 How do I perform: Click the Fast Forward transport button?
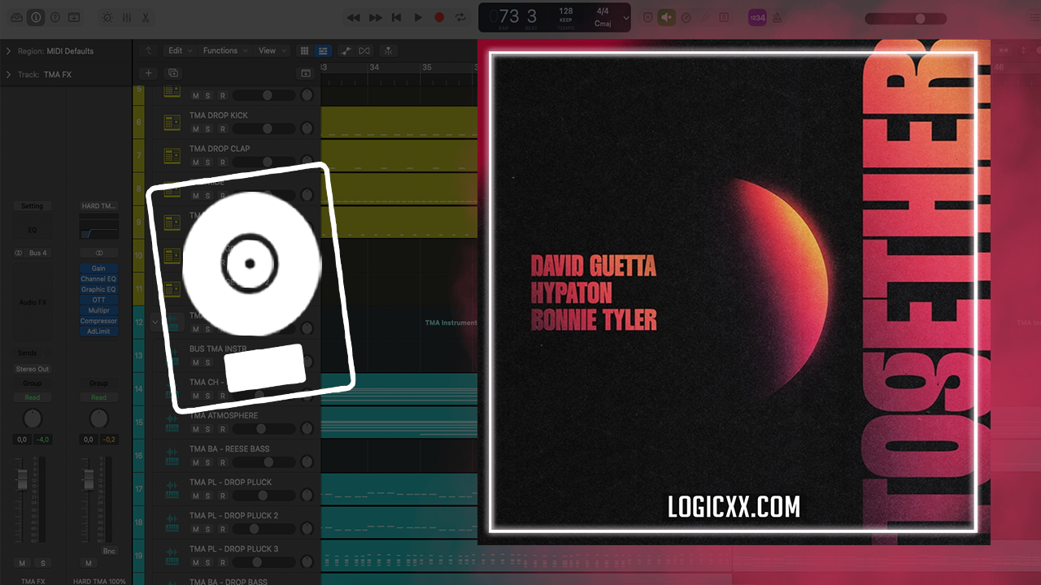(375, 17)
